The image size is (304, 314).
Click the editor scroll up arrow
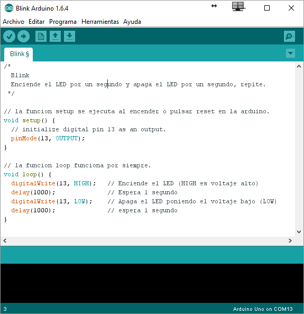[299, 66]
